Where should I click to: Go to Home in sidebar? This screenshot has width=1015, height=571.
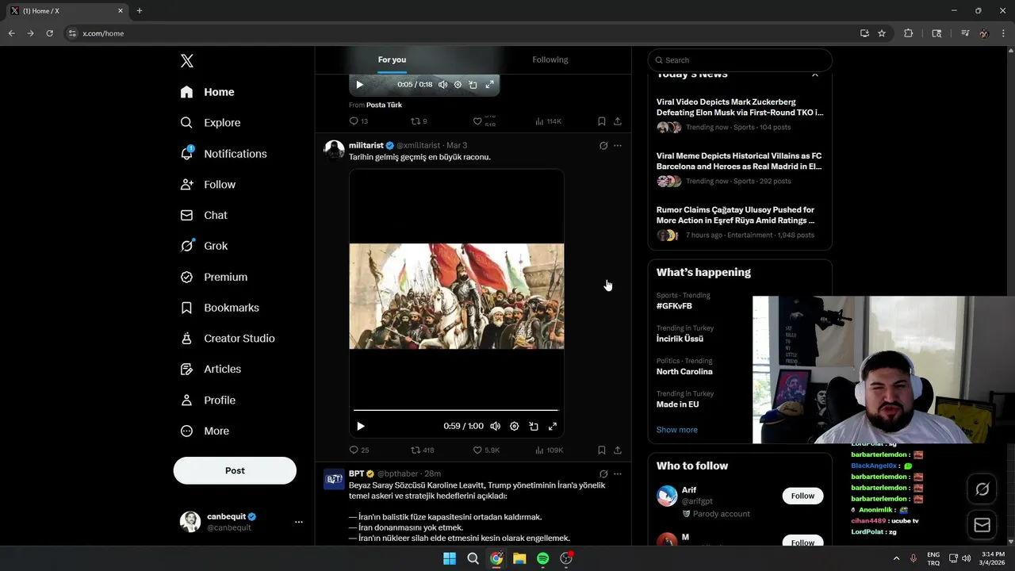207,92
